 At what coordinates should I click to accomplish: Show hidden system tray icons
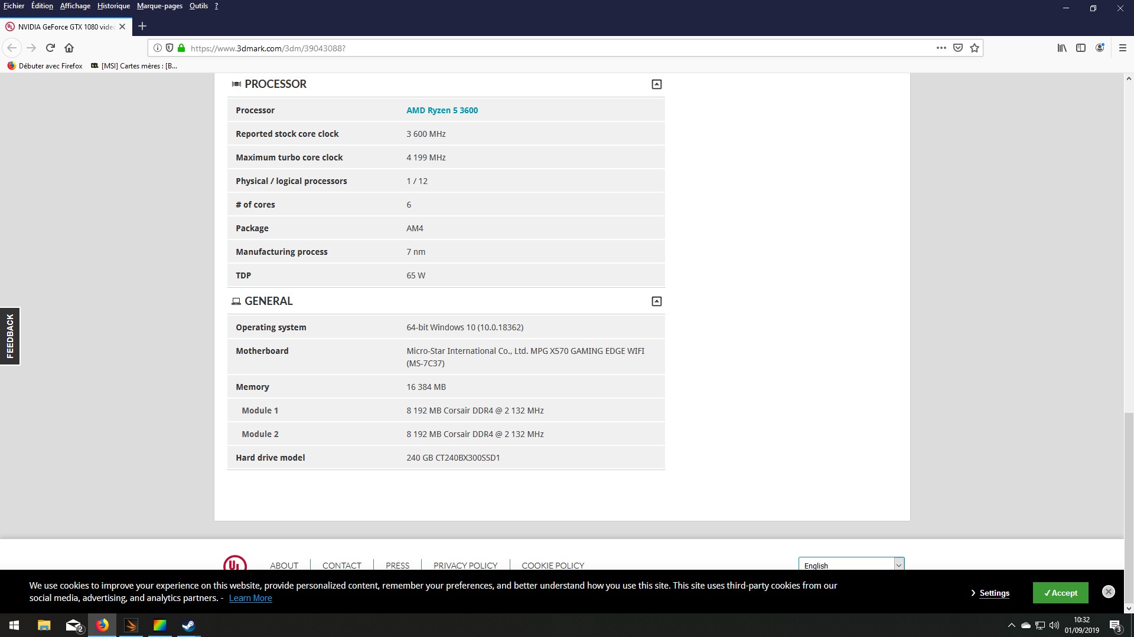1011,625
